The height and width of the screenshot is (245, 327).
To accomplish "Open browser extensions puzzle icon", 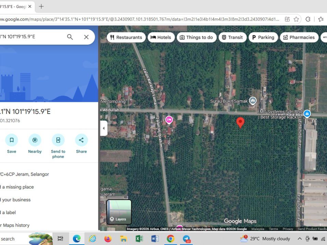I will pyautogui.click(x=308, y=19).
